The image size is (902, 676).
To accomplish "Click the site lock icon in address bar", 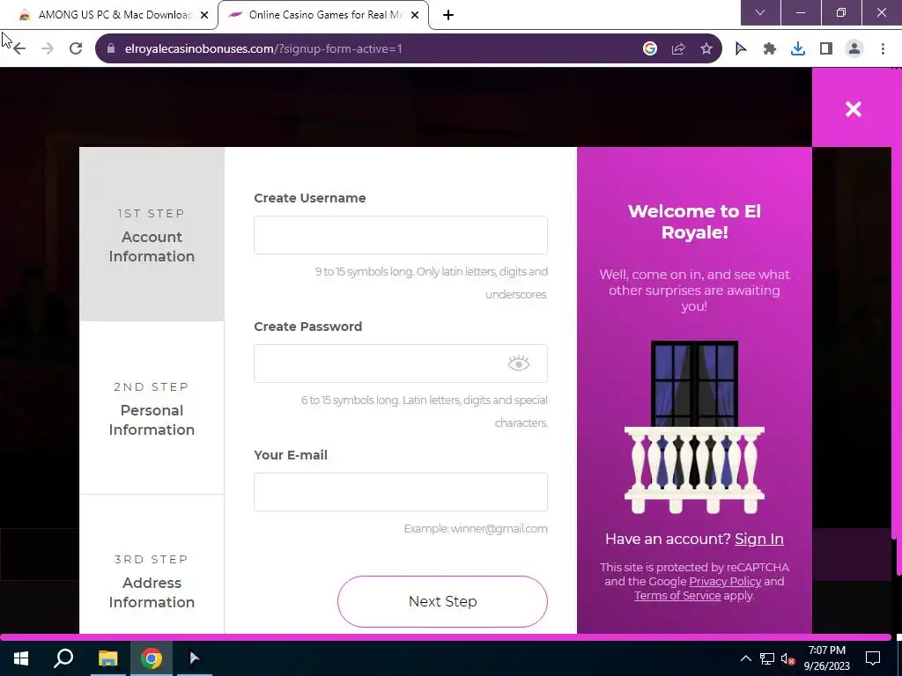I will pyautogui.click(x=111, y=49).
